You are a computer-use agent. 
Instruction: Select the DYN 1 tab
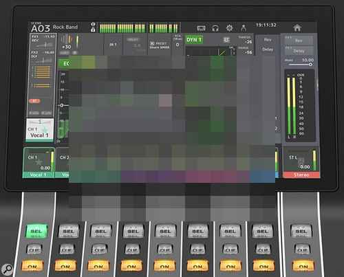[193, 40]
